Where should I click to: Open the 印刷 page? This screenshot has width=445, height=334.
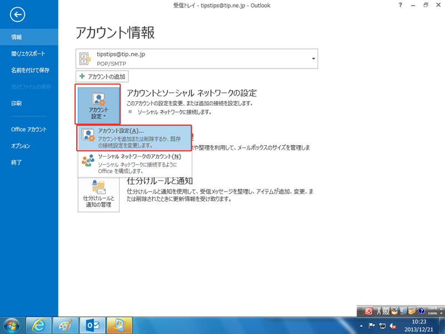coord(29,104)
